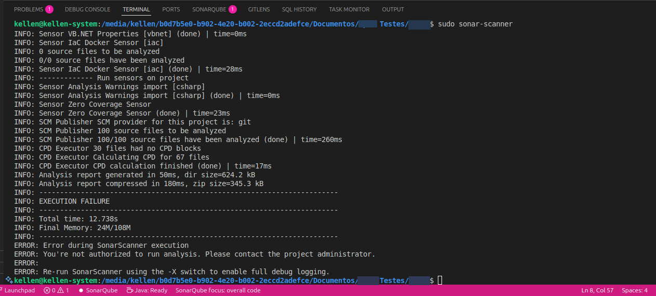Click the 'Analysis report compressed in 180ms' line
Viewport: 656px width, 296px height.
139,184
